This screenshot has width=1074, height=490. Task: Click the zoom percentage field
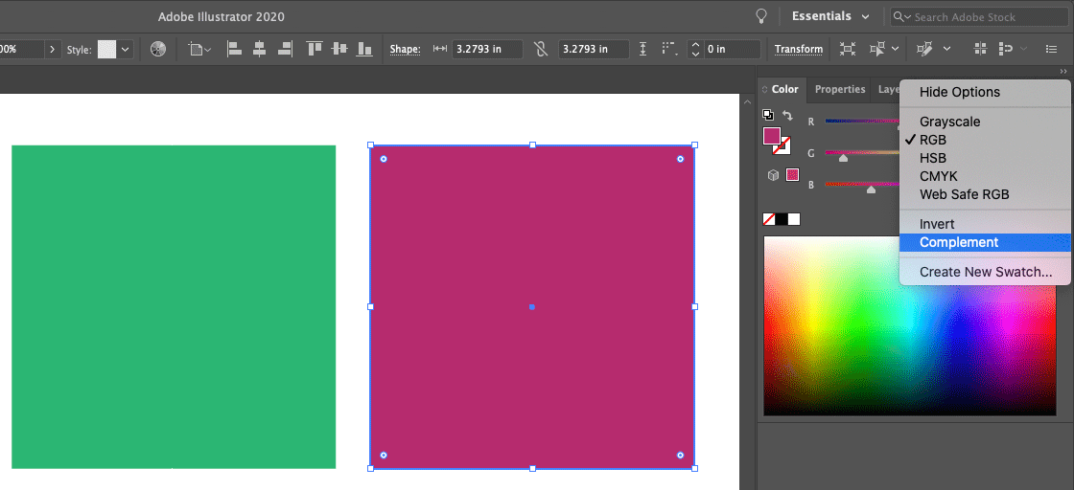22,49
